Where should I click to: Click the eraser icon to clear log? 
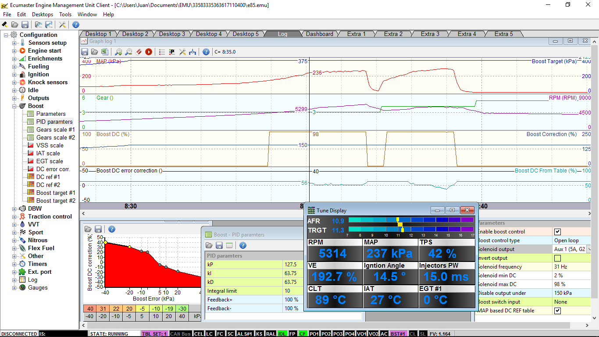click(139, 52)
